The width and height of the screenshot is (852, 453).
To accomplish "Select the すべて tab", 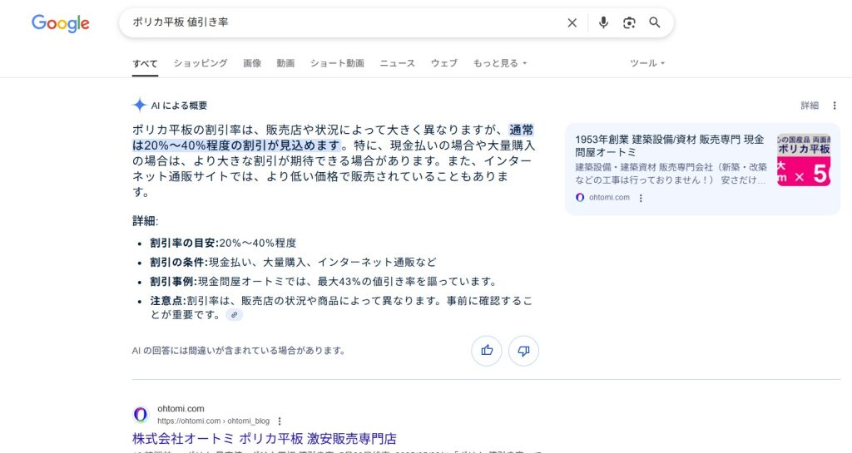I will (x=145, y=63).
